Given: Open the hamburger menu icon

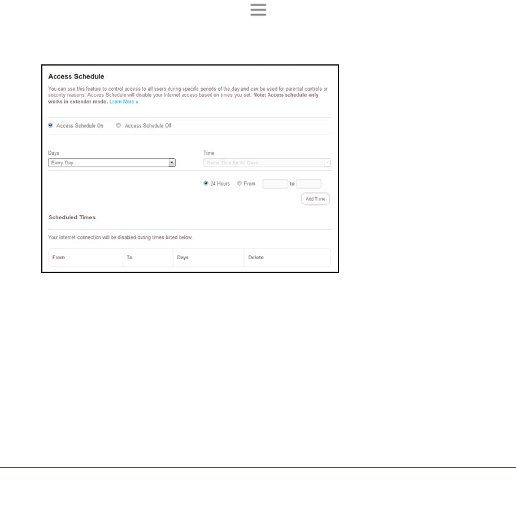Looking at the screenshot, I should click(x=258, y=10).
